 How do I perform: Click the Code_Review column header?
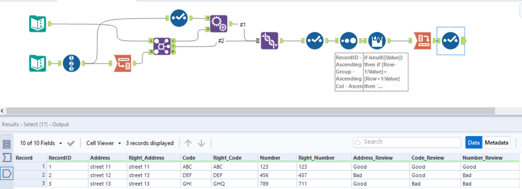click(435, 158)
